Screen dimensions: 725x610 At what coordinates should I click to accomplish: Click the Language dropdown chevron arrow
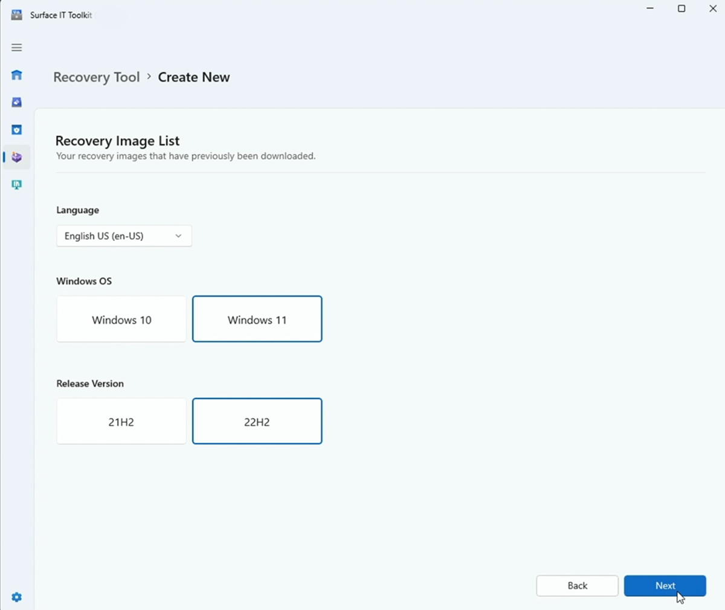tap(178, 236)
